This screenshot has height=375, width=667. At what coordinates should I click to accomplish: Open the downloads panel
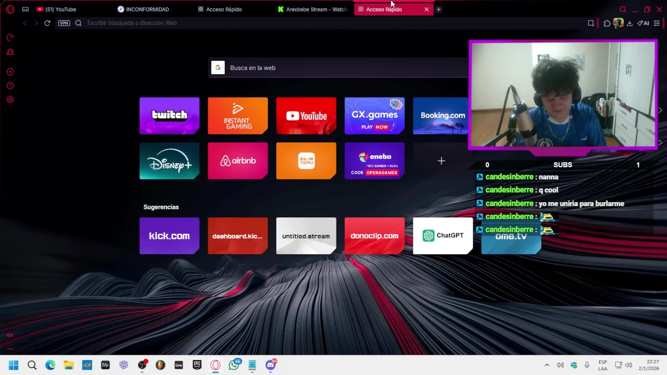point(629,23)
